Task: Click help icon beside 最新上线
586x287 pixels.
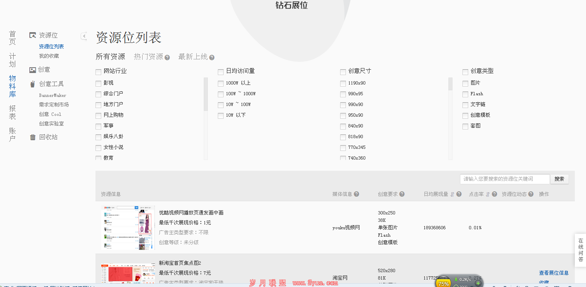Action: pos(212,58)
